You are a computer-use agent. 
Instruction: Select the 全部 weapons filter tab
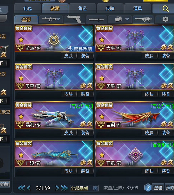coord(26,19)
